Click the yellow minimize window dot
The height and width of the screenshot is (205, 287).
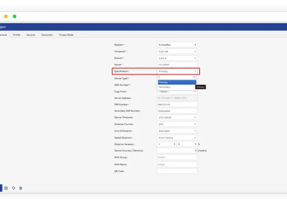[6, 16]
